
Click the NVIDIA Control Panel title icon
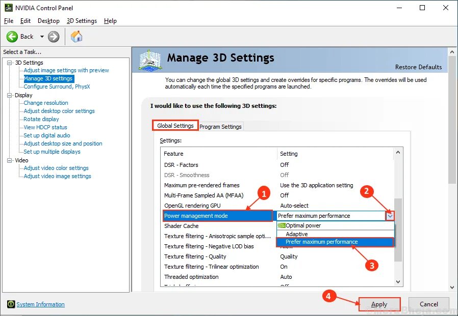tap(9, 8)
